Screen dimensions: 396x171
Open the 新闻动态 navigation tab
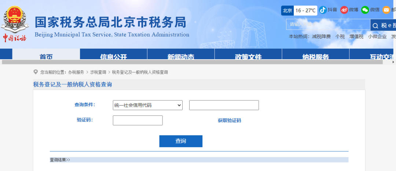[x=181, y=56]
